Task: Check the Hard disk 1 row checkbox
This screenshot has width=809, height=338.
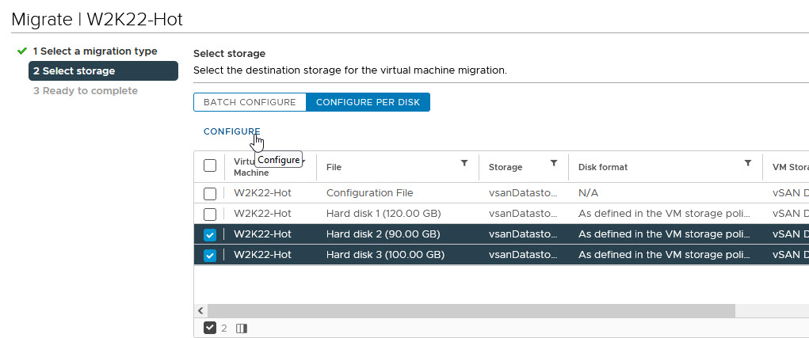Action: coord(210,214)
